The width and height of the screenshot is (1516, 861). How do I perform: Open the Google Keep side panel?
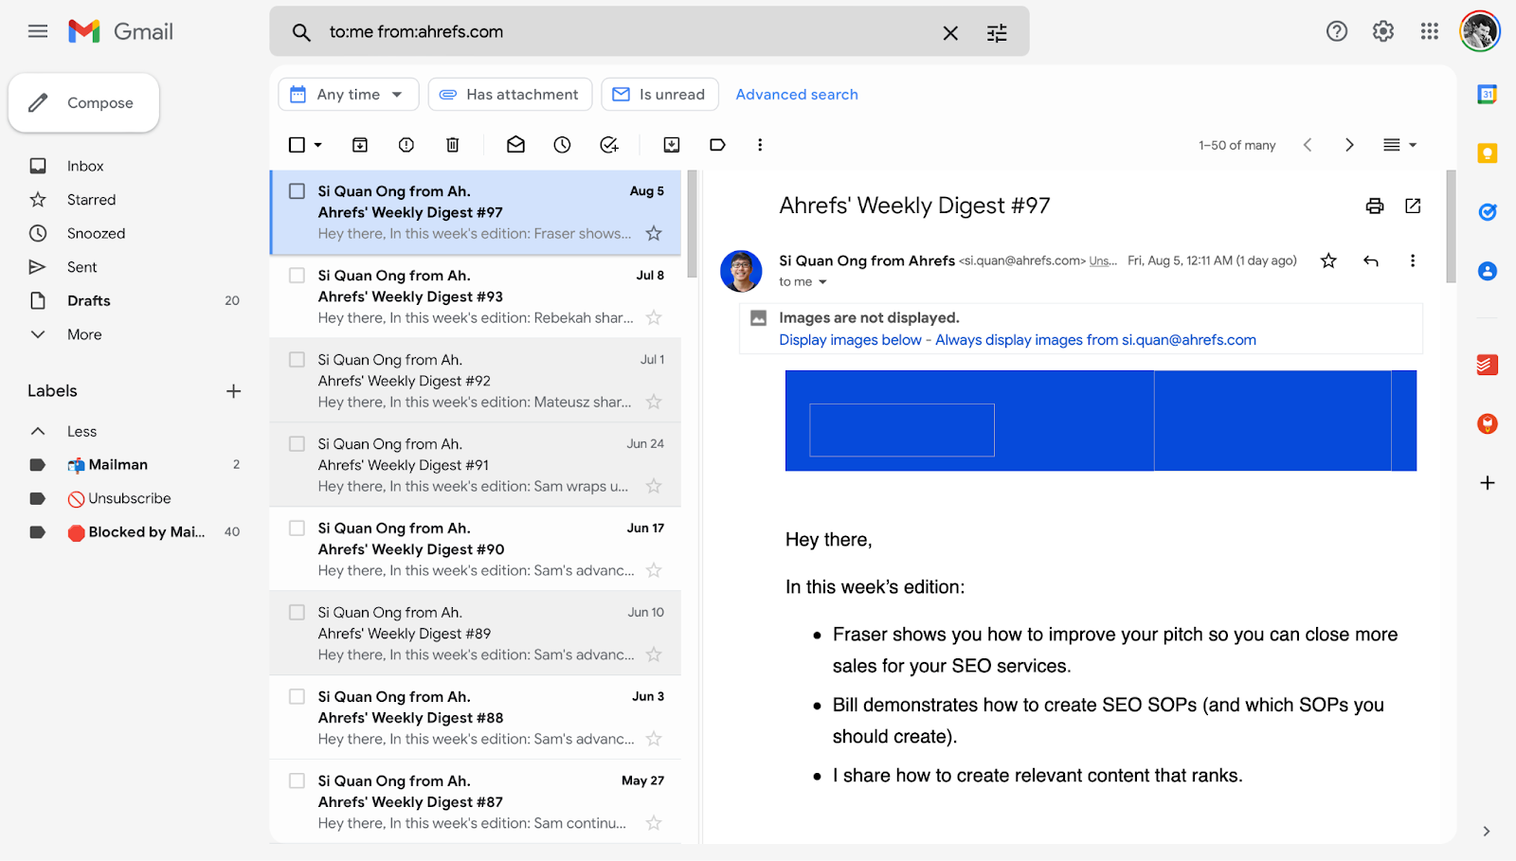1488,153
